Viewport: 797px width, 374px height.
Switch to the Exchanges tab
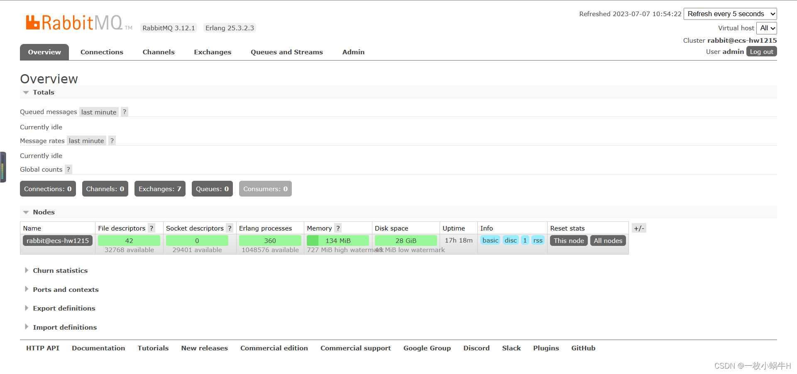coord(213,52)
